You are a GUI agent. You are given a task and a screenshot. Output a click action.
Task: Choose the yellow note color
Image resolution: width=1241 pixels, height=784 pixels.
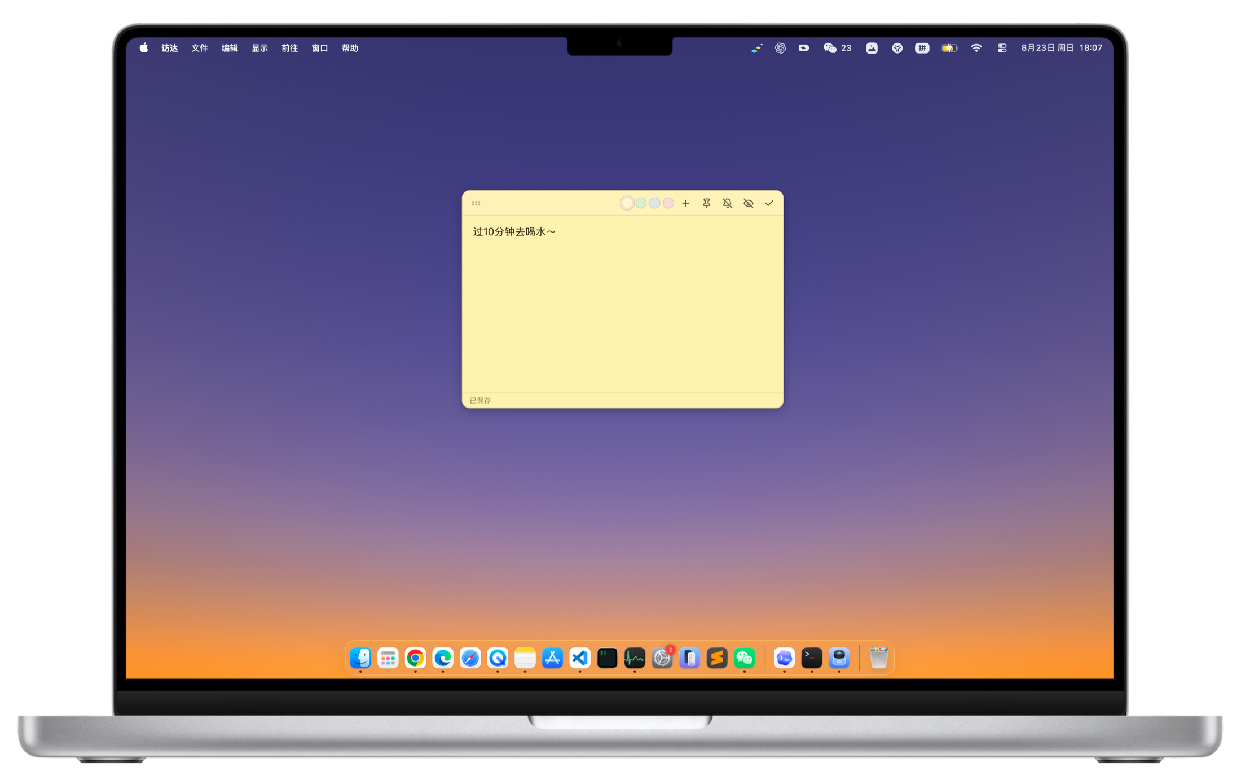(x=627, y=203)
